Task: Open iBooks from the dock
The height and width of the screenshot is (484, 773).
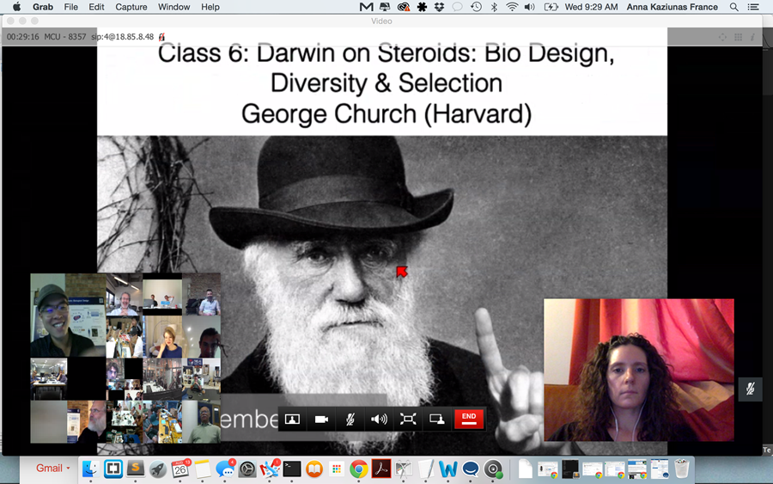Action: (x=314, y=469)
